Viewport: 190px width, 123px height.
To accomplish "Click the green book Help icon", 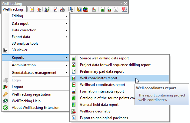I will coord(5,101).
